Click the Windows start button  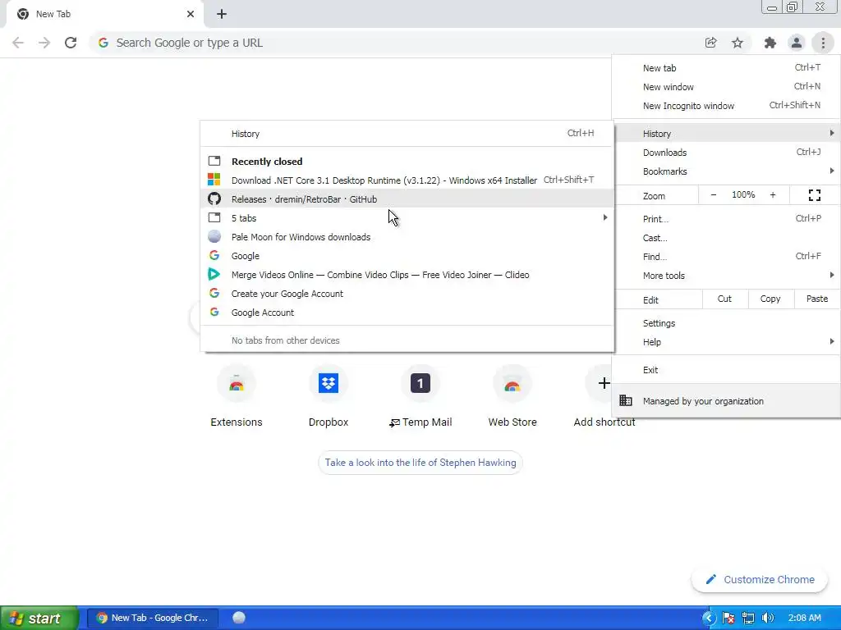tap(39, 619)
